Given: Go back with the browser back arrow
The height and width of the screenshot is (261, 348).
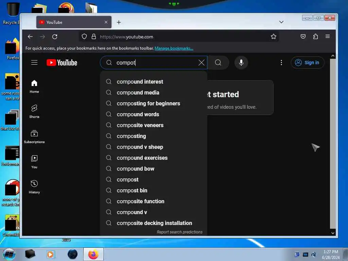Looking at the screenshot, I should click(30, 37).
